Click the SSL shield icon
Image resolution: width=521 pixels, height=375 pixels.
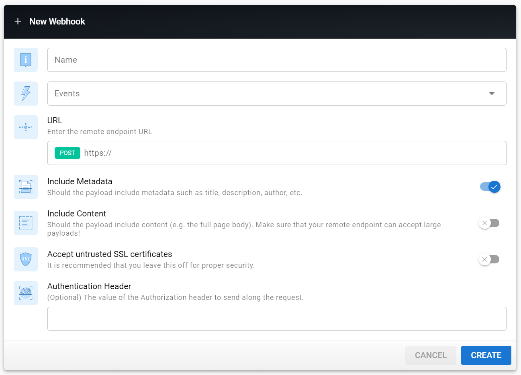[25, 259]
